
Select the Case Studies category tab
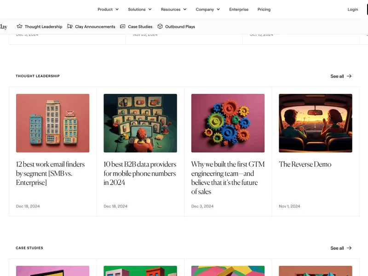136,27
